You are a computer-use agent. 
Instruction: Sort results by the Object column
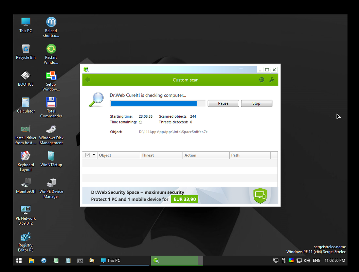119,155
